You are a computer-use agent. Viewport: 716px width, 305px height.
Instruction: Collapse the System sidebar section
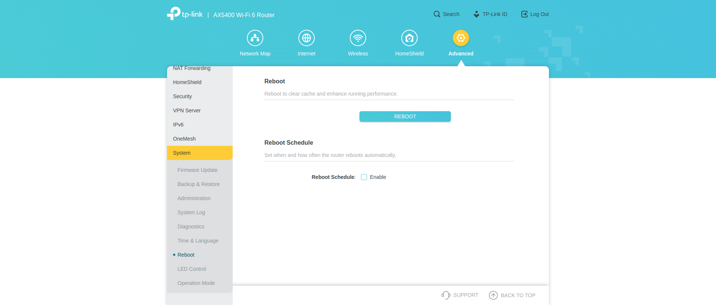200,153
